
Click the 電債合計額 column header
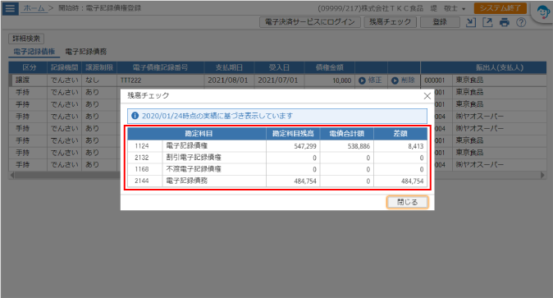click(347, 134)
